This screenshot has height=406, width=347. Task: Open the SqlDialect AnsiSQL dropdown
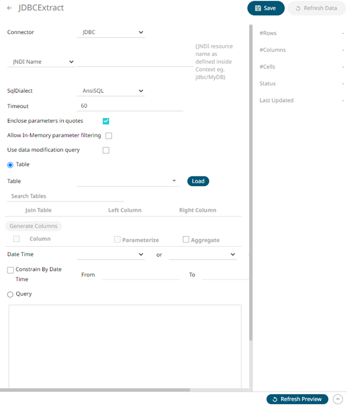click(110, 91)
